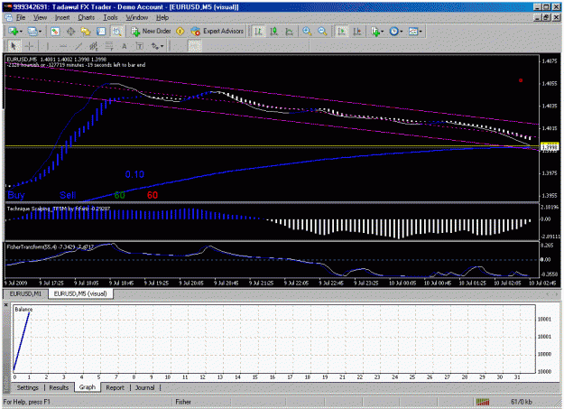Click the 0.10 lot size label
The image size is (564, 409).
pyautogui.click(x=134, y=174)
